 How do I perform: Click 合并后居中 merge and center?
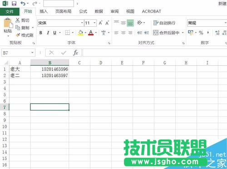(x=166, y=33)
